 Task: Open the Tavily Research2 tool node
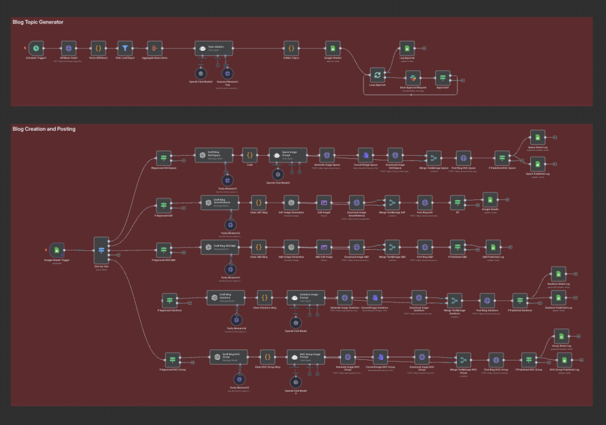[230, 225]
